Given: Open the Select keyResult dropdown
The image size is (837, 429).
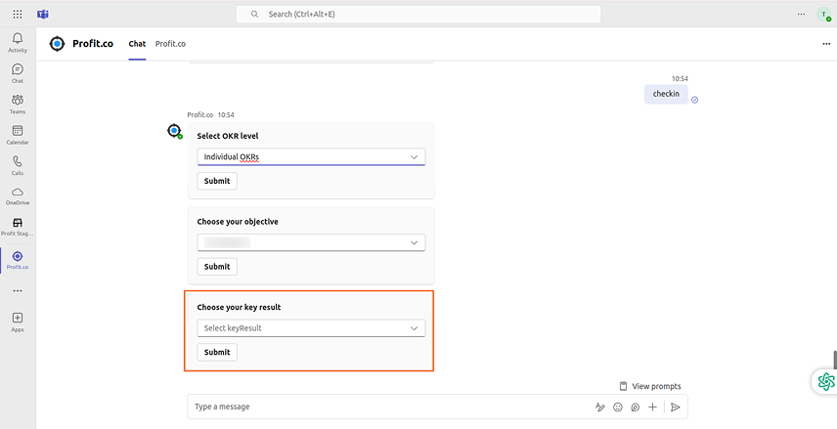Looking at the screenshot, I should [x=311, y=328].
